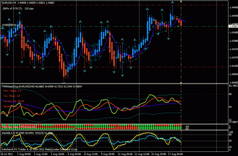Screen dimensions: 238x156
Task: Select the #100509019 sell order label
Action: (11, 25)
